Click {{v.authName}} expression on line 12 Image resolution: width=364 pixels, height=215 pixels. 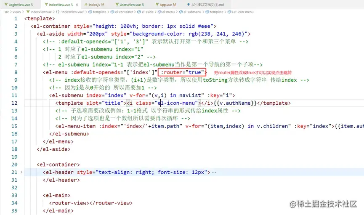click(235, 103)
